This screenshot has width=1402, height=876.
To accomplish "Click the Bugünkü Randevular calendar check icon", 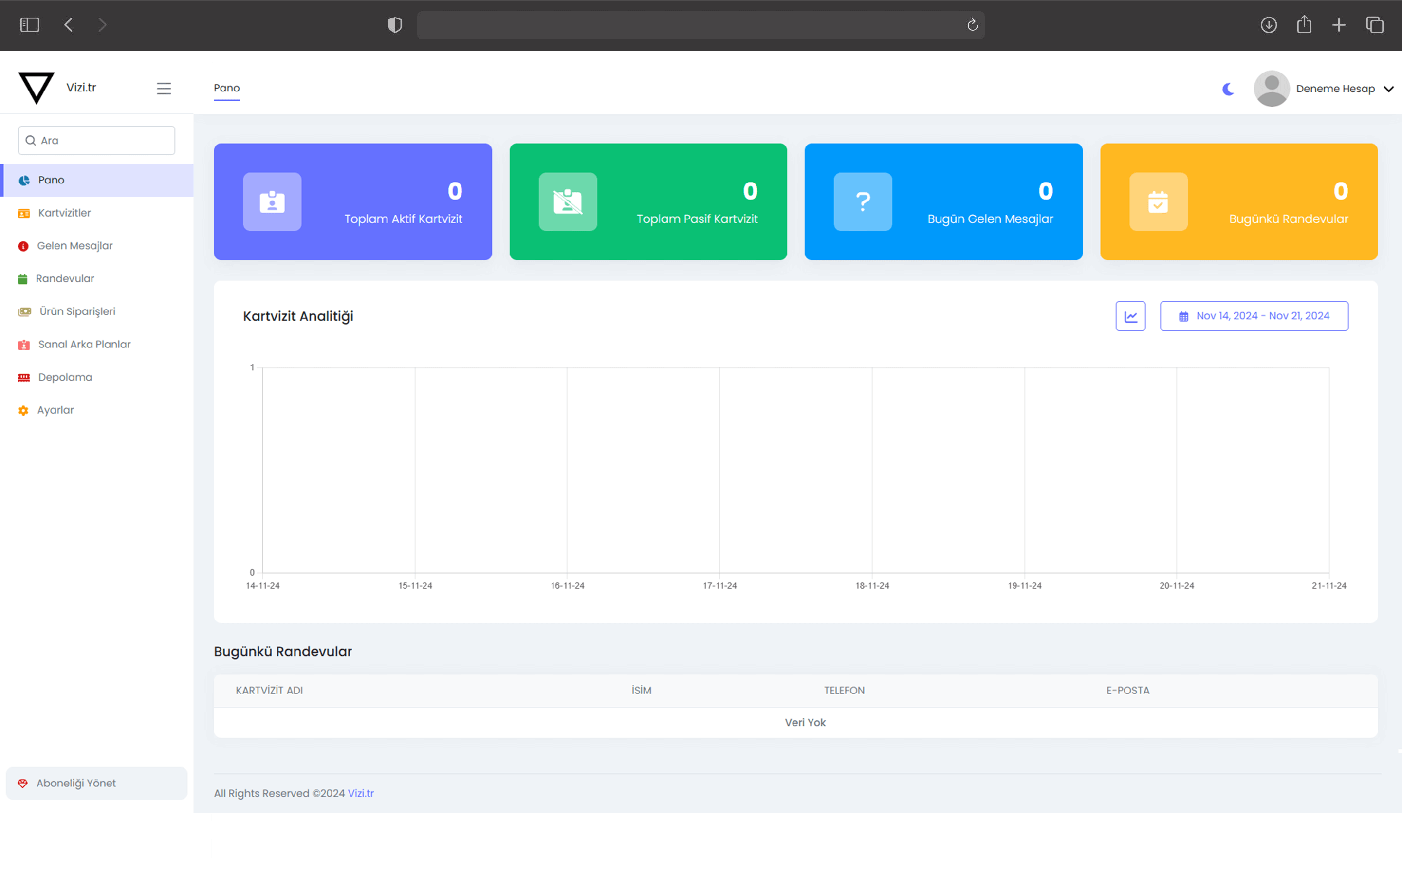I will (x=1158, y=201).
